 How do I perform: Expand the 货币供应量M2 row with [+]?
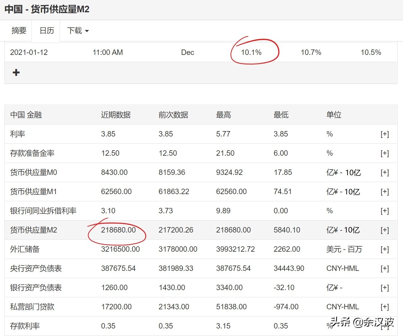[x=384, y=230]
